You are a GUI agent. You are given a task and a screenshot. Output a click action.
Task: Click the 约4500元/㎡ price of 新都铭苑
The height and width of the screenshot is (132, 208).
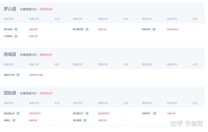coord(173,29)
